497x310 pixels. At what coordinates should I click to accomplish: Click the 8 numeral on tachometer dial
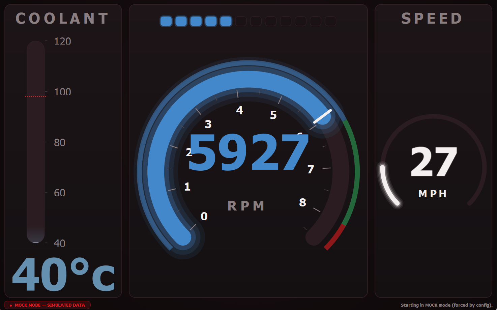pos(303,202)
